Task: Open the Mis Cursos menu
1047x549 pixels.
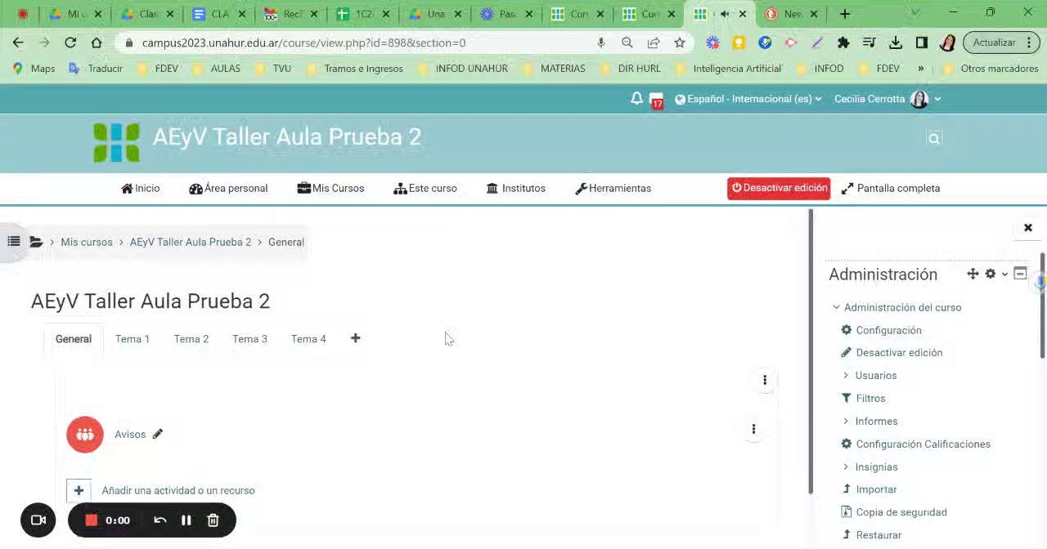Action: (330, 188)
